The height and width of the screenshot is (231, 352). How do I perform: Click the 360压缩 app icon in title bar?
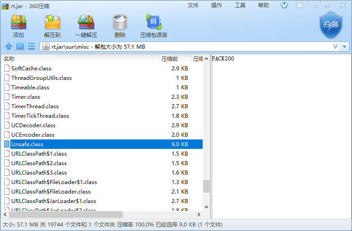pos(5,6)
